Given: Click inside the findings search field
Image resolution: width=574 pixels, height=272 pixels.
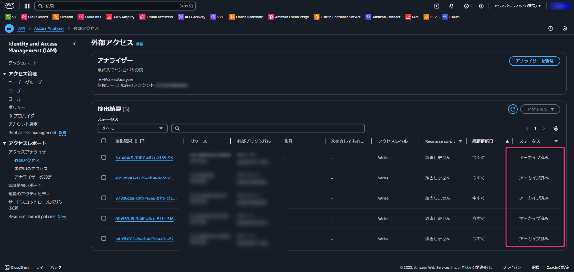Looking at the screenshot, I should coord(268,128).
